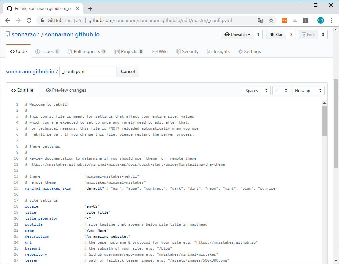Click the editor scrollbar up arrow
This screenshot has height=264, width=339.
(x=324, y=103)
